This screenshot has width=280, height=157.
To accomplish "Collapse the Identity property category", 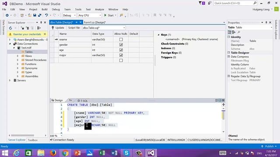I will point(229,37).
